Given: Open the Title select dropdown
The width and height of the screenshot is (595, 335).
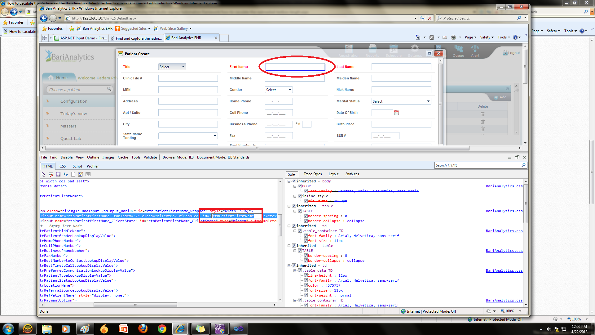Looking at the screenshot, I should 172,67.
